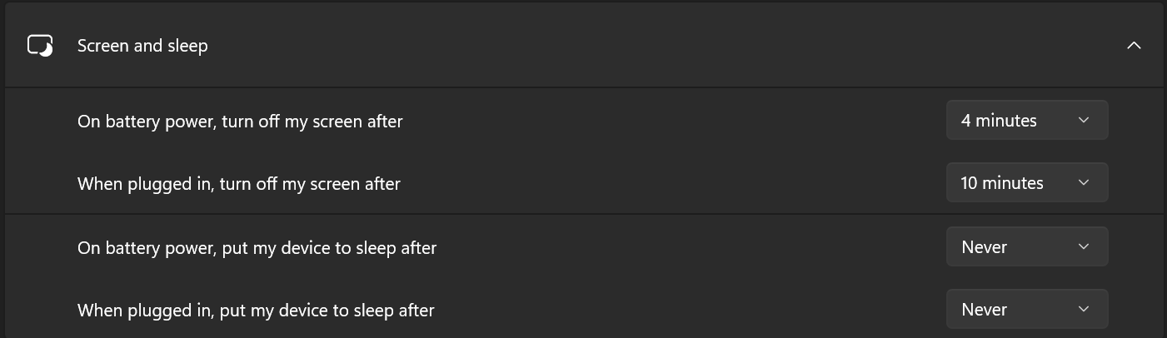Select the When plugged in turn off screen label
Image resolution: width=1167 pixels, height=338 pixels.
[x=239, y=184]
